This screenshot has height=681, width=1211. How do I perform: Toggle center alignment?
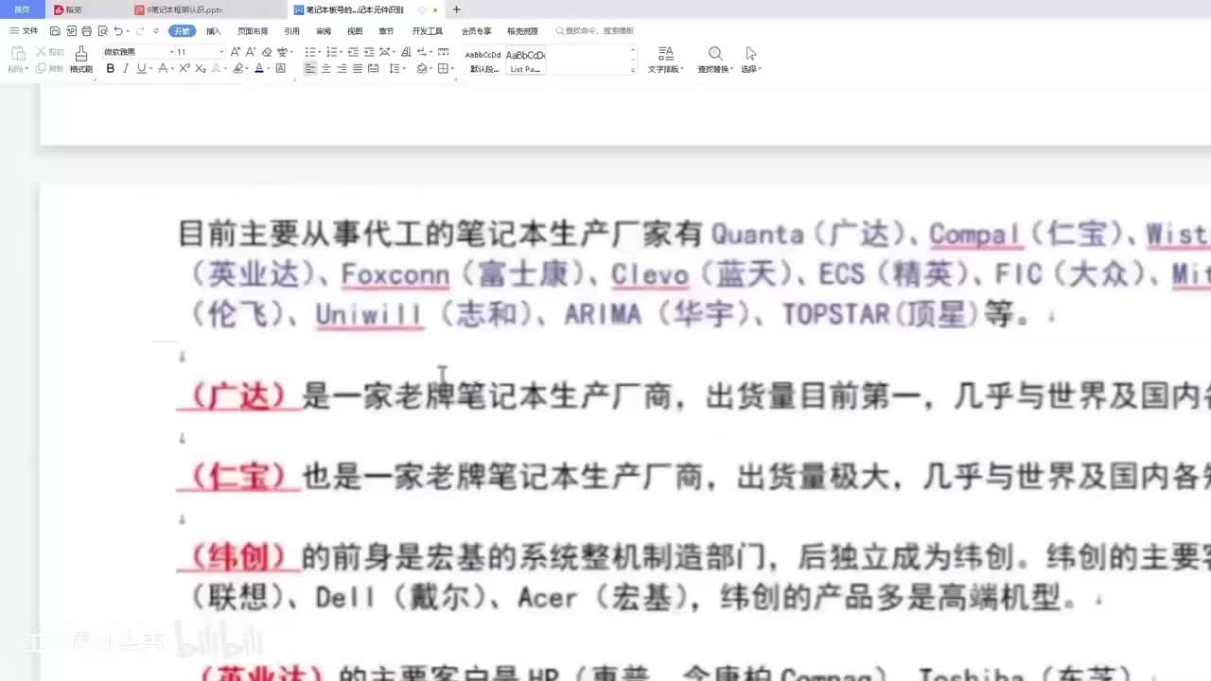(326, 68)
